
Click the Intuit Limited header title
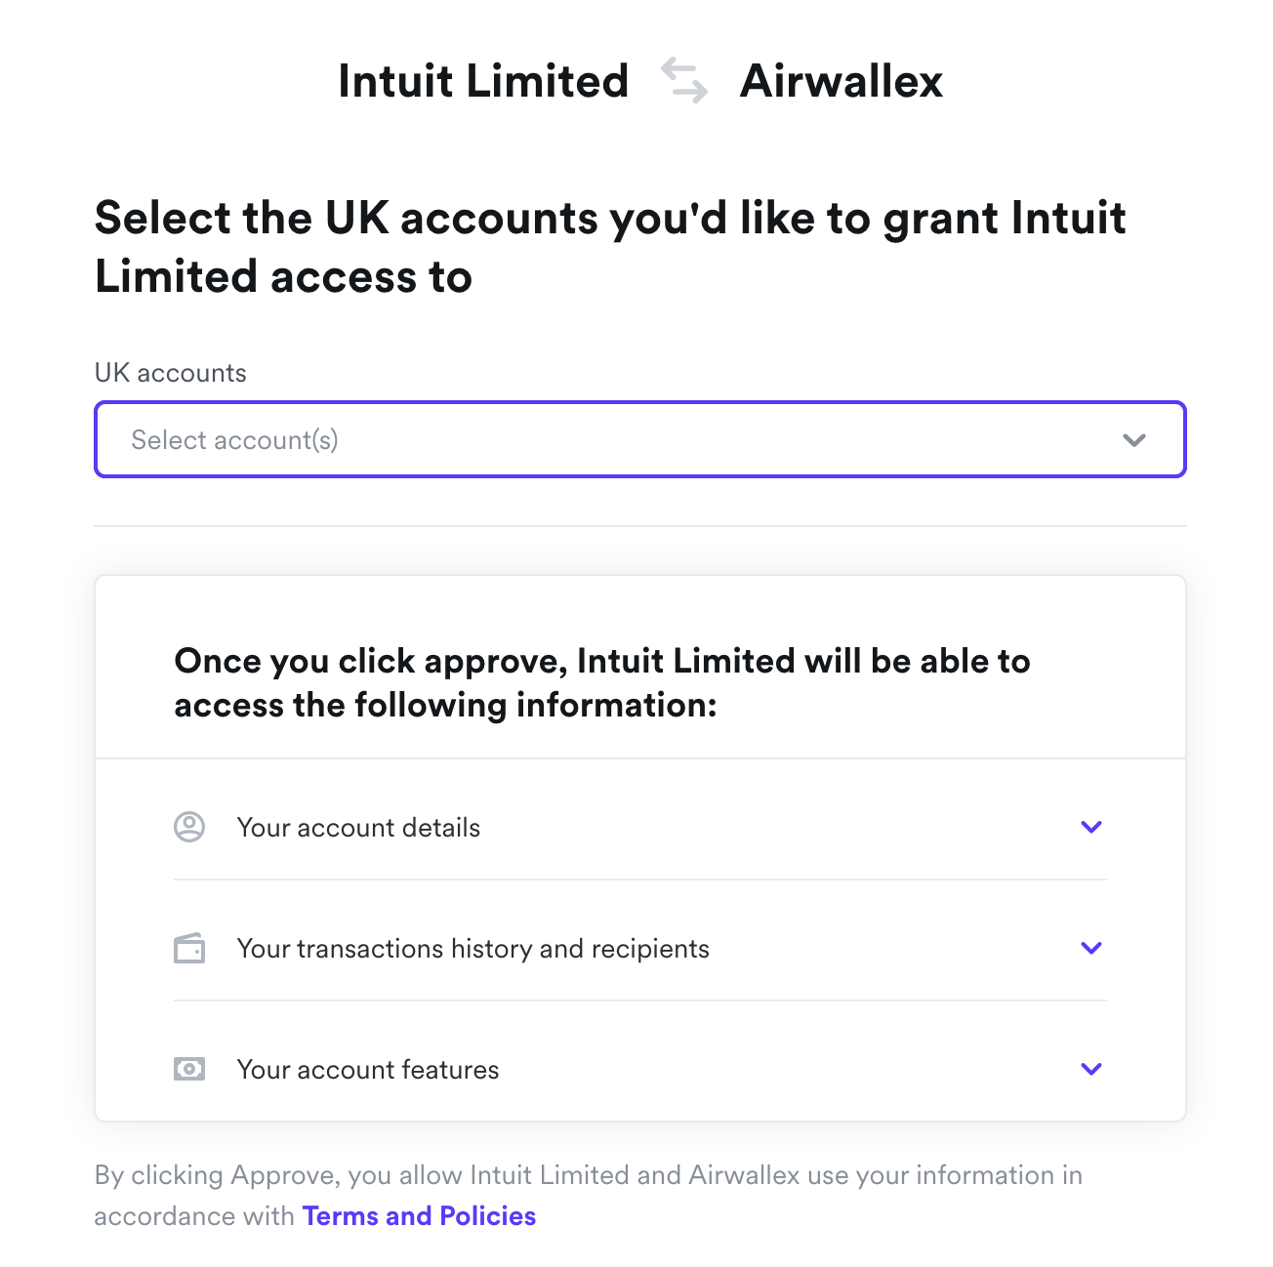[483, 81]
